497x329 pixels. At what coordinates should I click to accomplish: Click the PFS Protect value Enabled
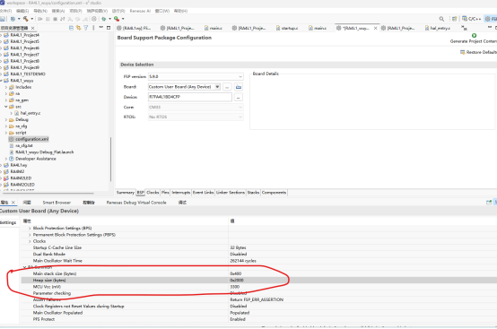tap(238, 319)
